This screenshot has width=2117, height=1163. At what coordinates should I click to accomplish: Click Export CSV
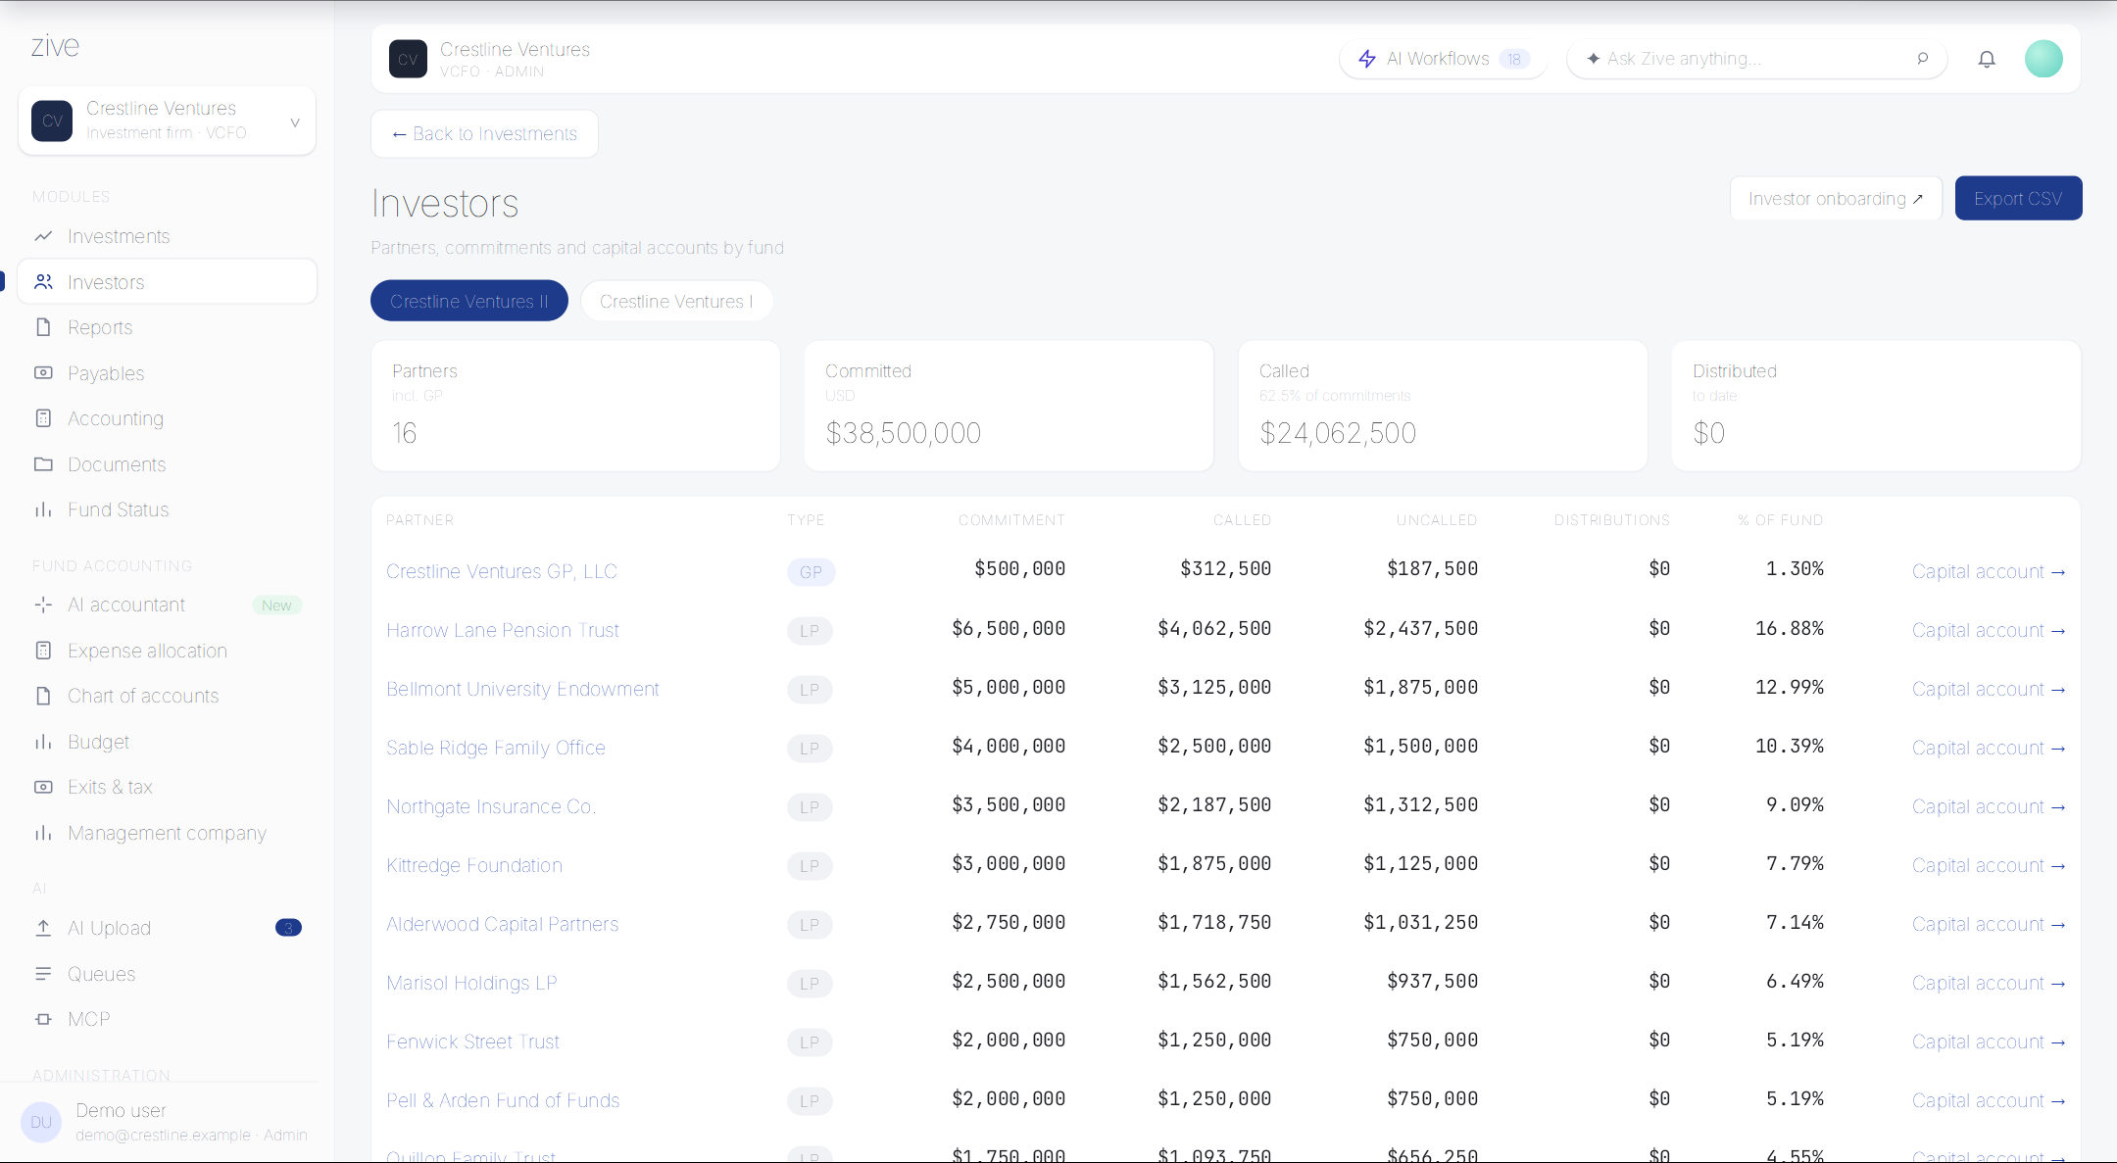2018,198
